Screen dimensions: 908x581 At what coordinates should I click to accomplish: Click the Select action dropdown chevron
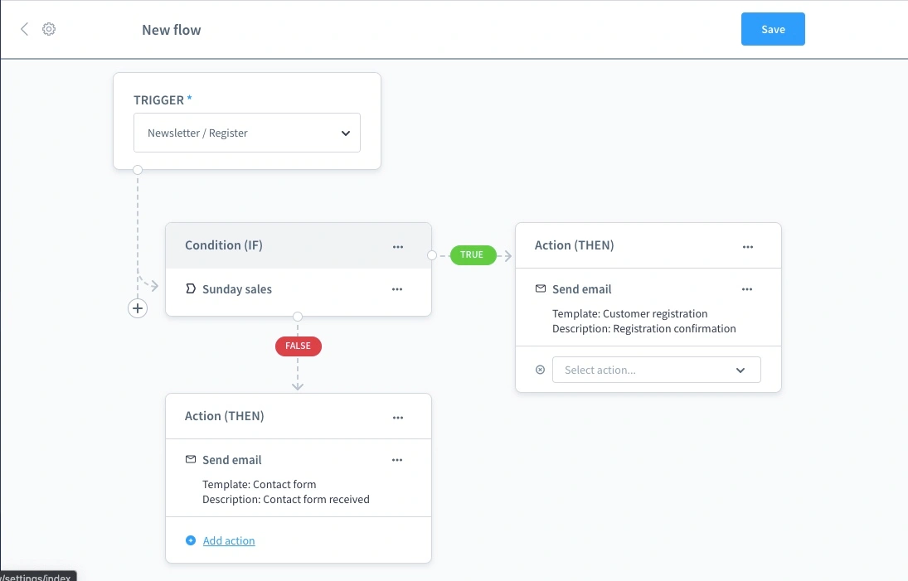point(740,370)
